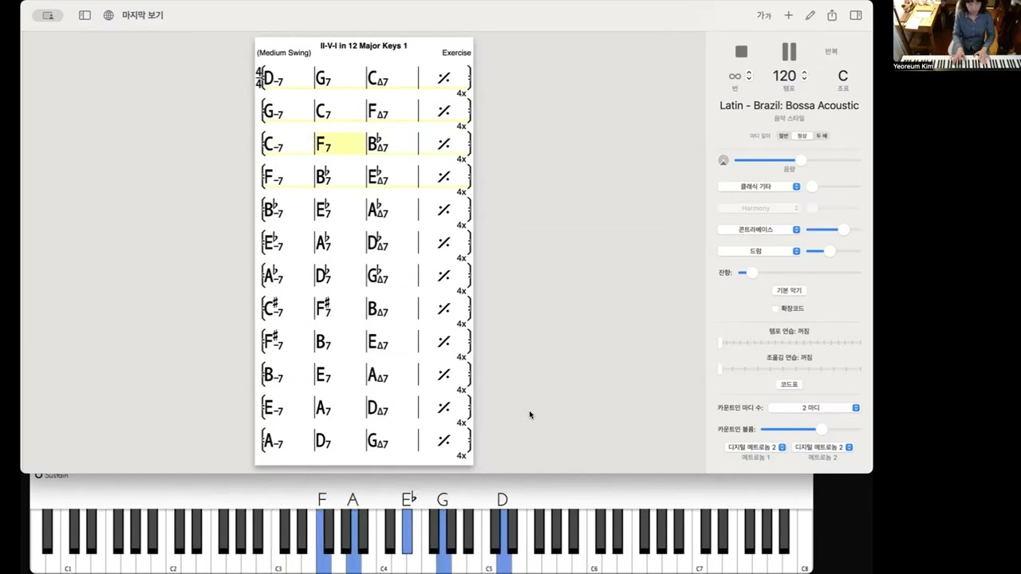Viewport: 1021px width, 574px height.
Task: Open the 콘트라베이스 bass instrument dropdown
Action: pyautogui.click(x=759, y=230)
